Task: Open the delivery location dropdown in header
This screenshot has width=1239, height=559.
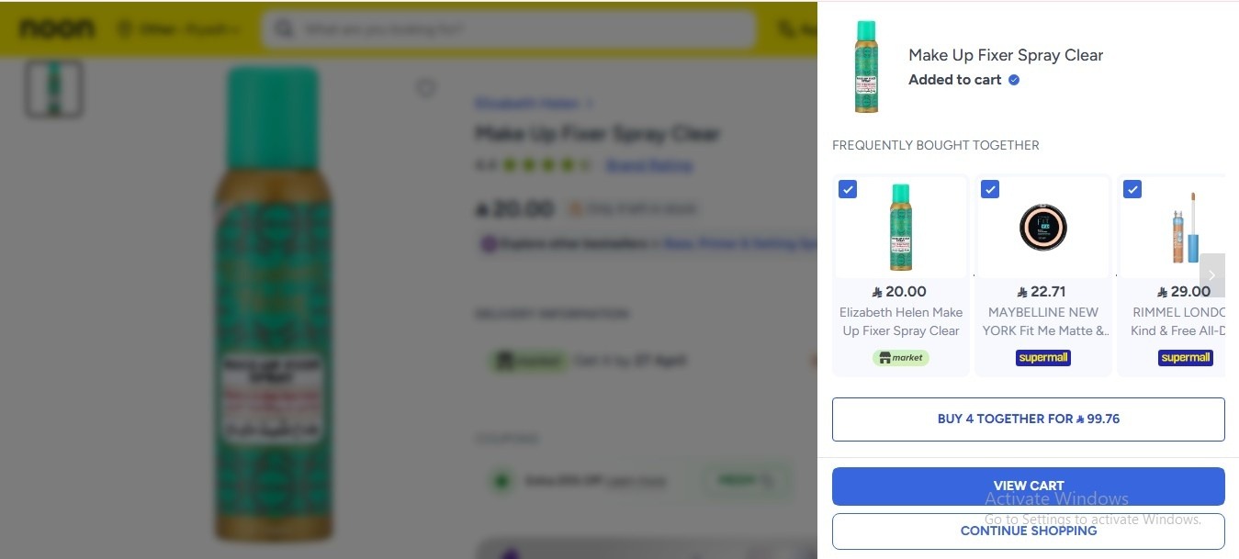Action: pos(180,30)
